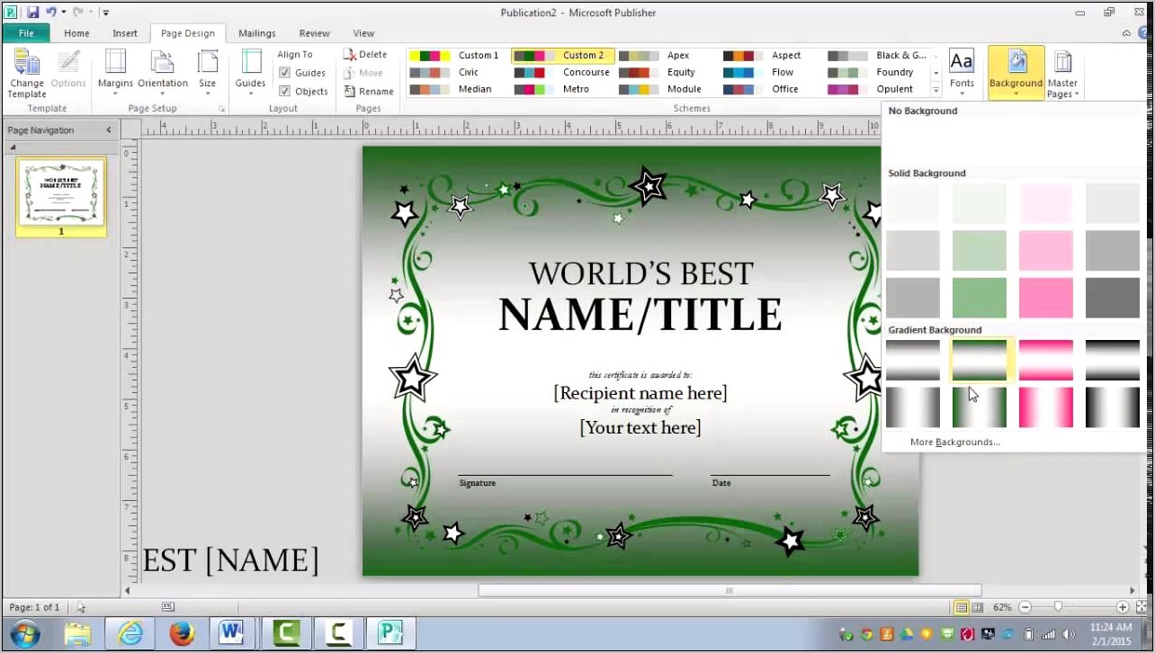Zoom out with the minus button

1025,607
